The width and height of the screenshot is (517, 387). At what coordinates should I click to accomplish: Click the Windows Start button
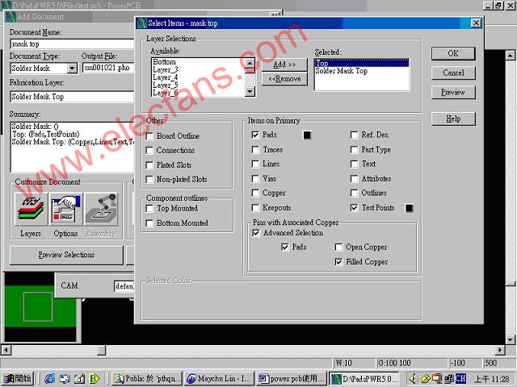click(18, 378)
